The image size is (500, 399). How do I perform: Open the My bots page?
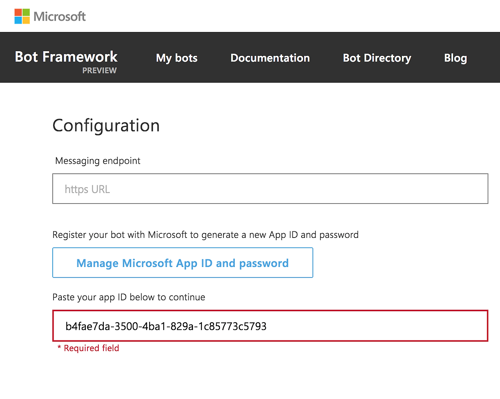pos(177,58)
